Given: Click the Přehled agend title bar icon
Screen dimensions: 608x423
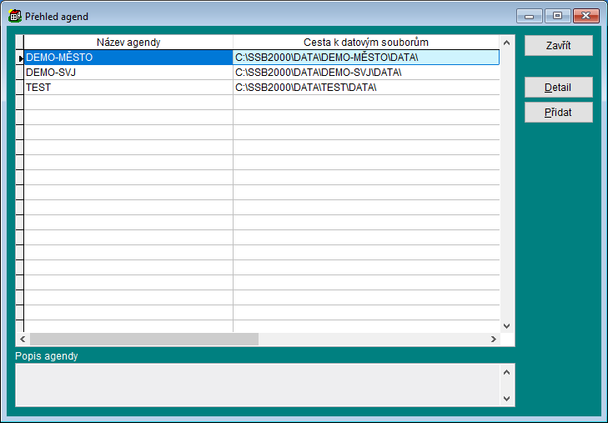Looking at the screenshot, I should pos(14,16).
